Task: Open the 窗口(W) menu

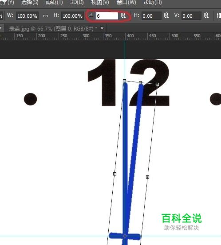Action: (x=126, y=2)
